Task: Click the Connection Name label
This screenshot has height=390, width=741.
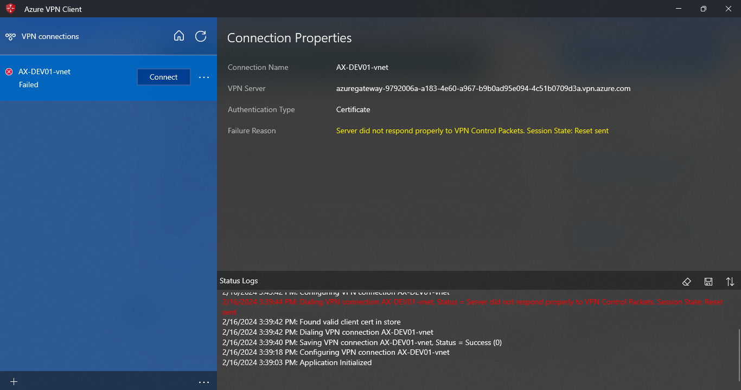Action: 258,67
